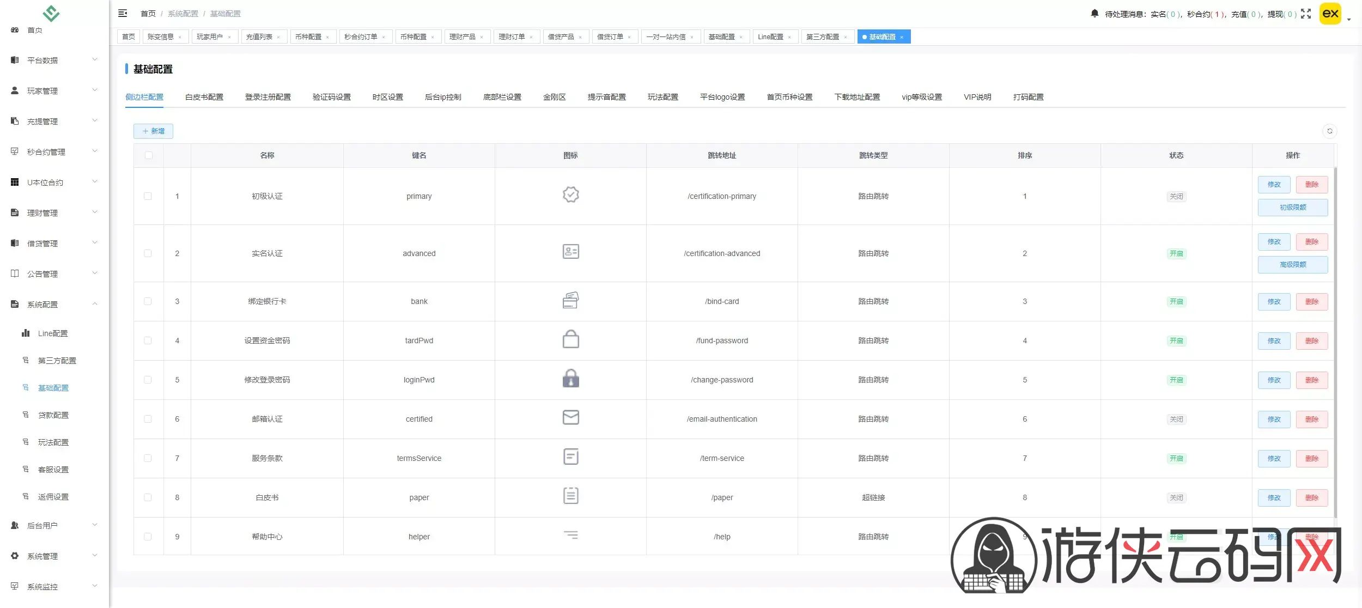Toggle the select-all header checkbox

click(149, 155)
